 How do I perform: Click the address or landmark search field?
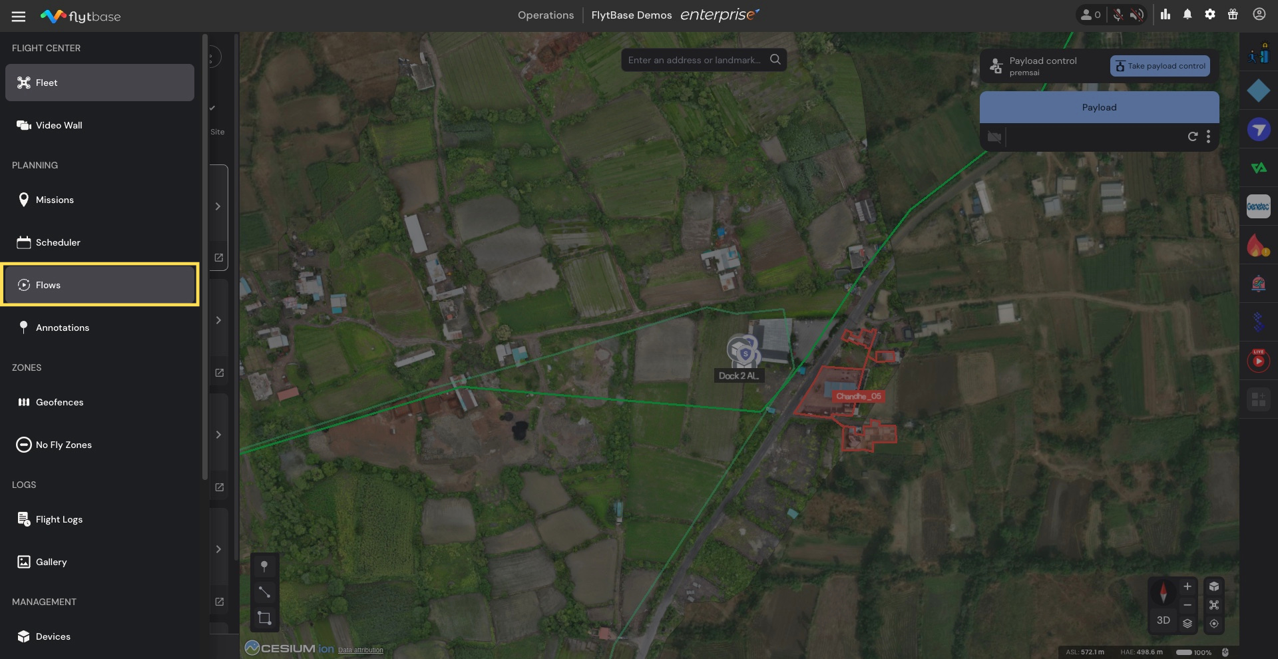tap(694, 60)
